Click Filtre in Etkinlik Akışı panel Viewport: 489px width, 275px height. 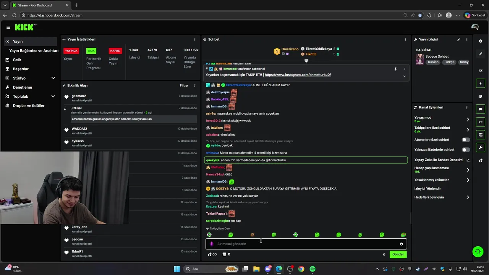[x=184, y=86]
